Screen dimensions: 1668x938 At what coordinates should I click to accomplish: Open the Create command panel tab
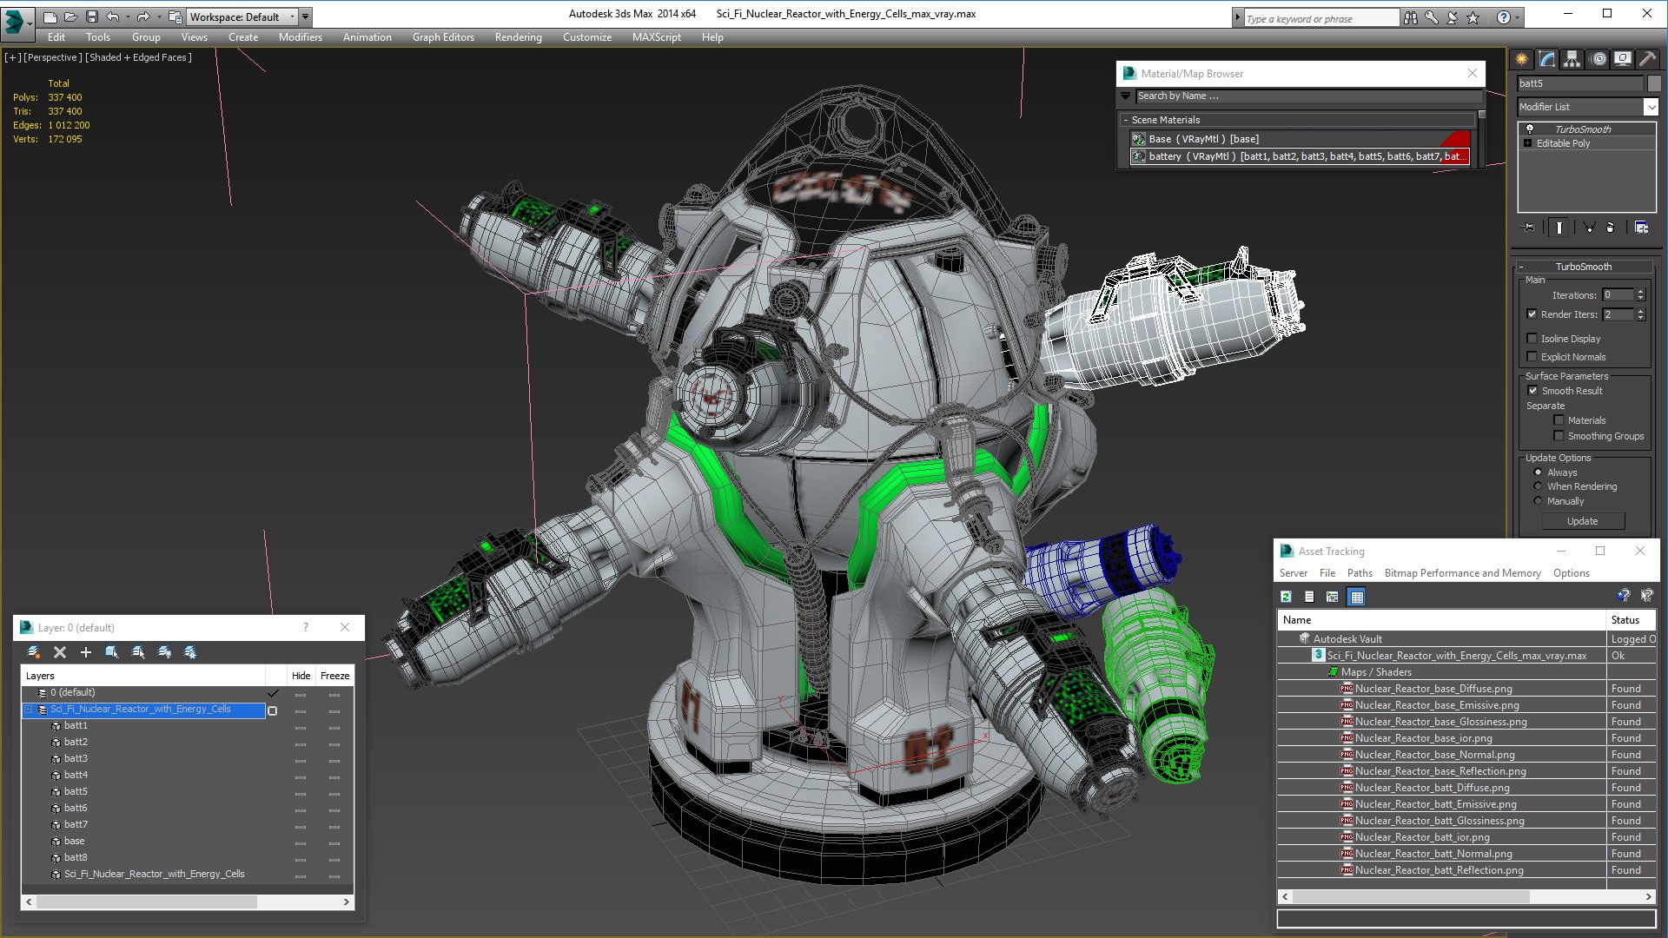point(1522,59)
